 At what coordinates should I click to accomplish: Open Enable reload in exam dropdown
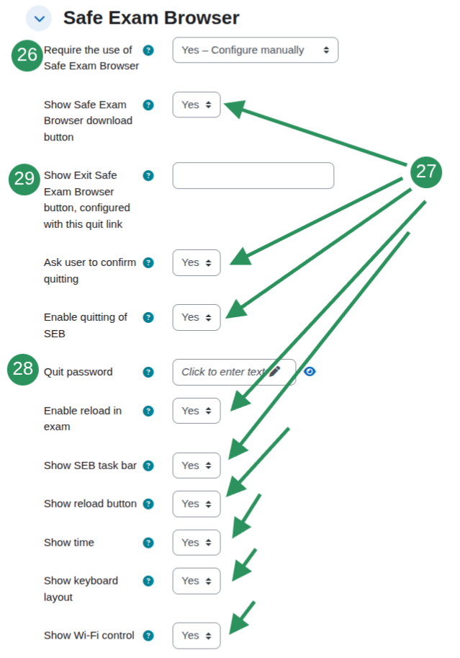[x=197, y=411]
